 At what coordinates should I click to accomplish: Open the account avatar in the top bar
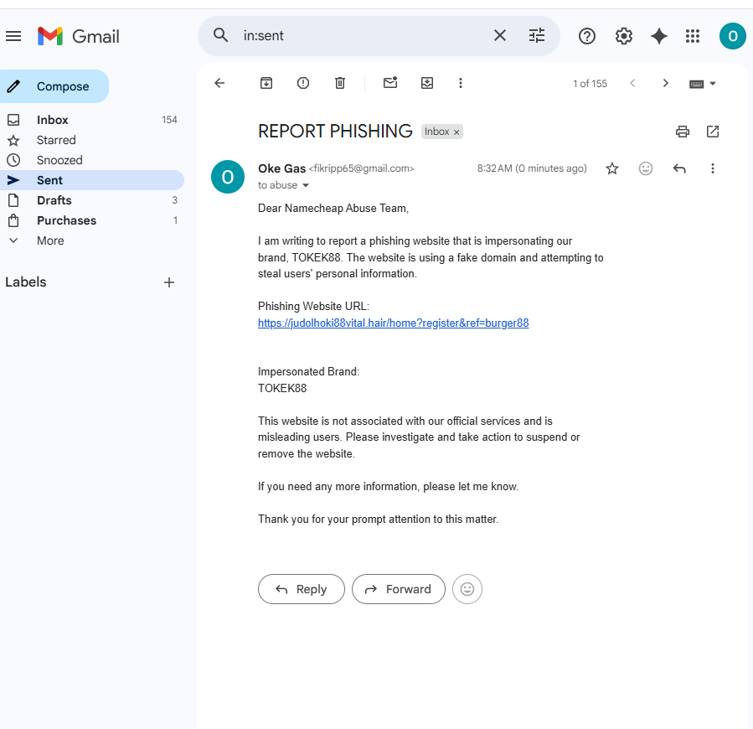coord(732,36)
